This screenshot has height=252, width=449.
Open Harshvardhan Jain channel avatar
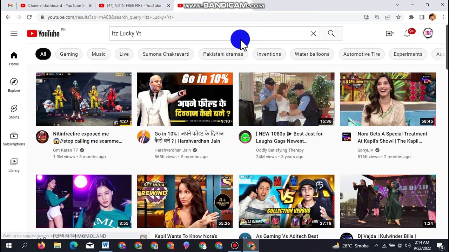pyautogui.click(x=143, y=137)
